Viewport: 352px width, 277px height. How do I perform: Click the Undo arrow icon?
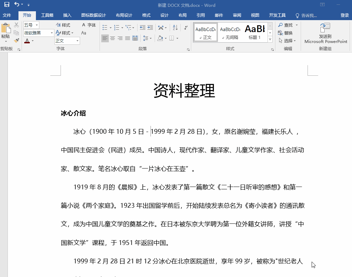(17, 4)
